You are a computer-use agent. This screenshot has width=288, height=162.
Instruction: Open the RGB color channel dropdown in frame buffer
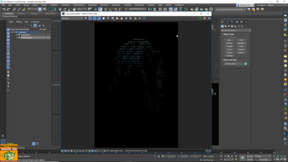[x=72, y=18]
